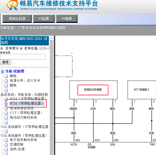This screenshot has height=155, width=156.
Task: Click page icon beside 空调控制
Action: point(6,145)
